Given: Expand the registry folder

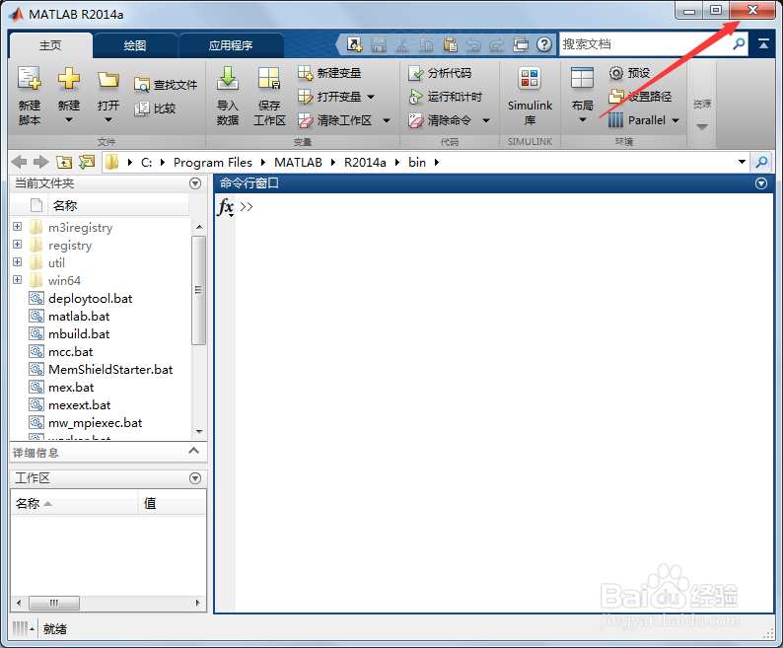Looking at the screenshot, I should 18,244.
